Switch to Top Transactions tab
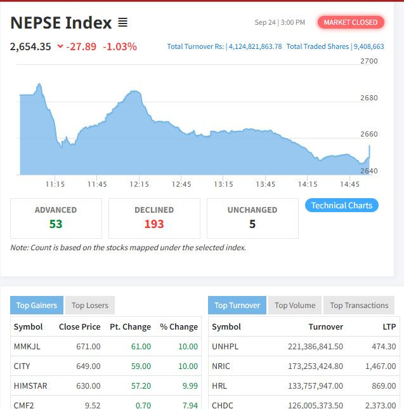Image resolution: width=404 pixels, height=409 pixels. (x=359, y=305)
